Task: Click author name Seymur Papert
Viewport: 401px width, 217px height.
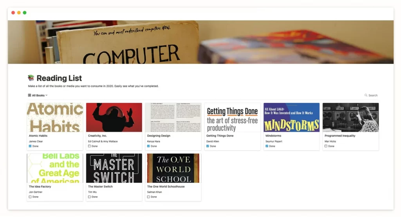Action: 274,141
